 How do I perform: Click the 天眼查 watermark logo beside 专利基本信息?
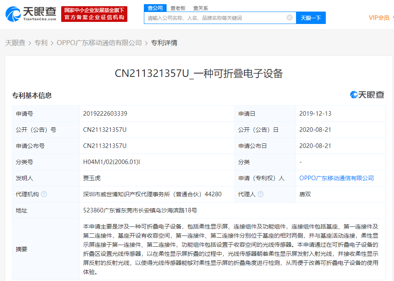point(367,95)
